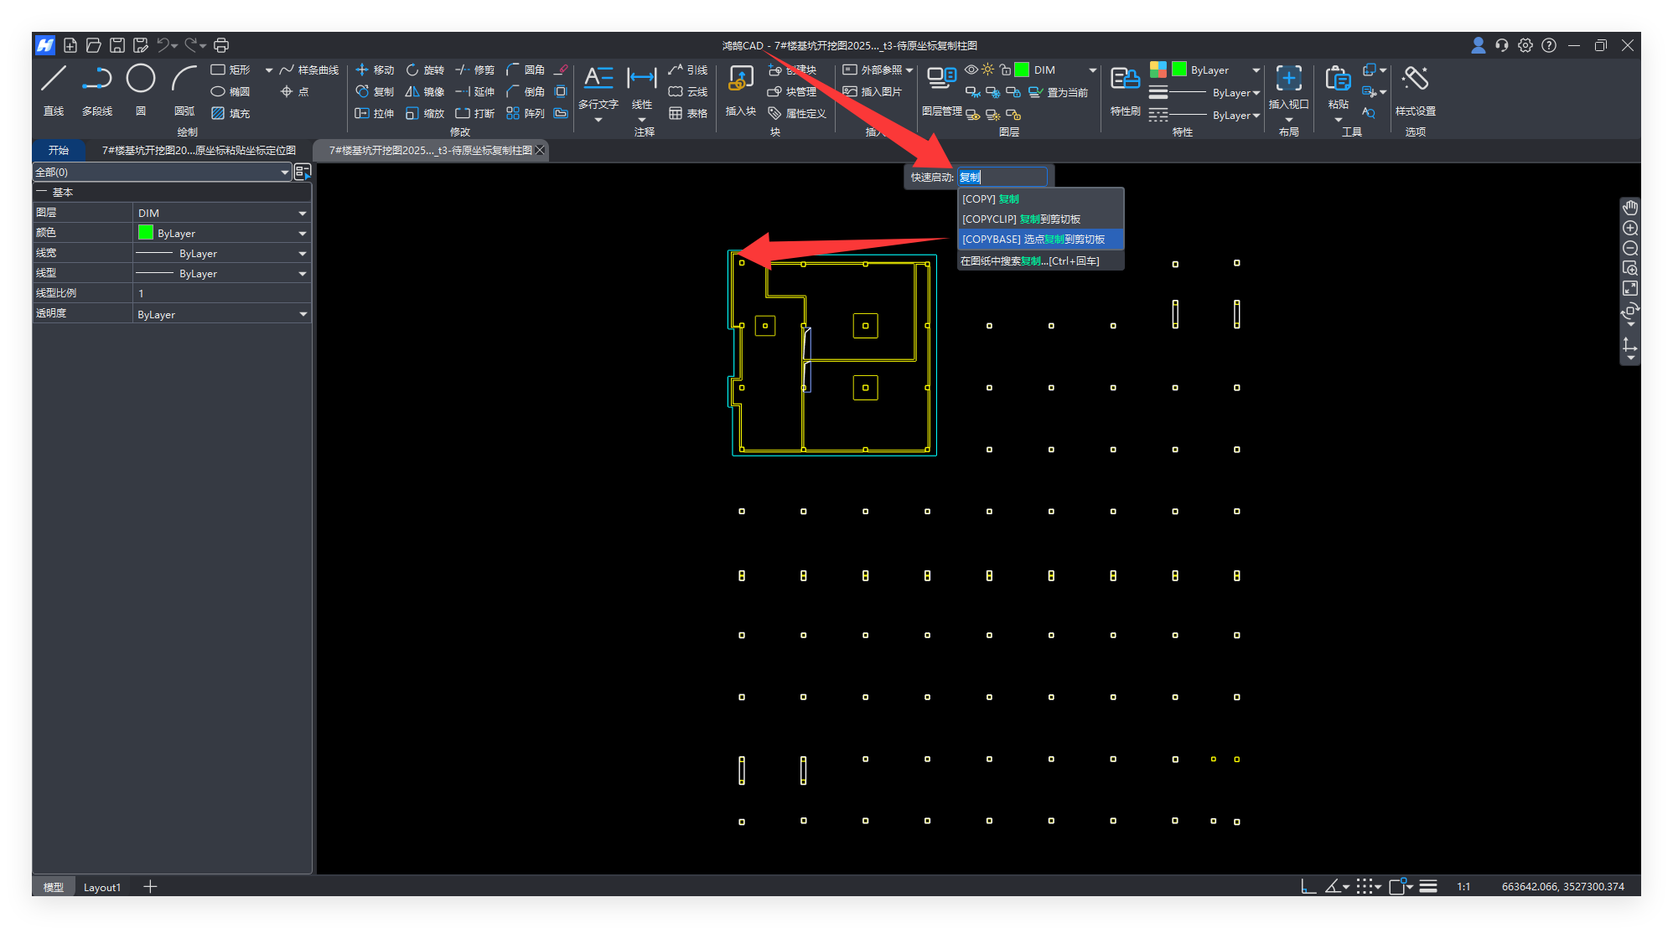Image resolution: width=1673 pixels, height=928 pixels.
Task: Toggle lineweight display in status bar
Action: pyautogui.click(x=1429, y=887)
